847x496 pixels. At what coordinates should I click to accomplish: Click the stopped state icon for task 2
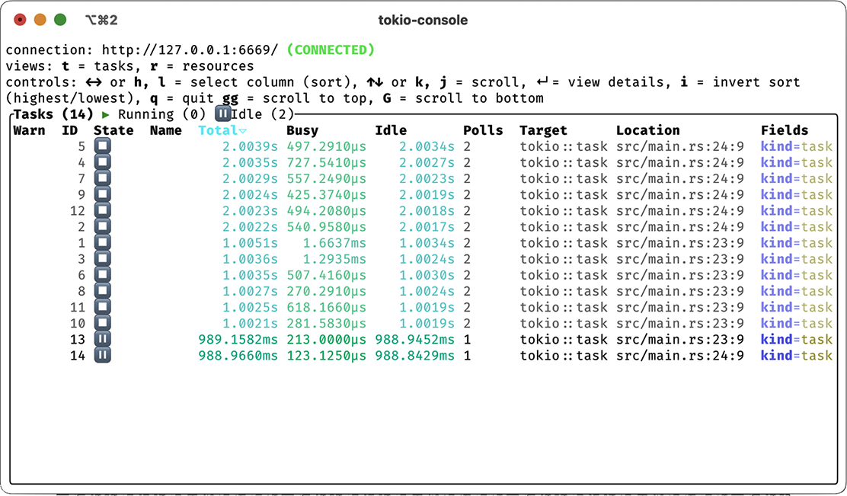[103, 226]
